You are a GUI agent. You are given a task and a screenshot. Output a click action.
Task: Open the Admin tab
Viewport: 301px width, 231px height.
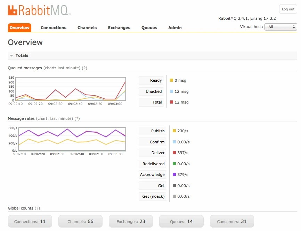tap(175, 28)
